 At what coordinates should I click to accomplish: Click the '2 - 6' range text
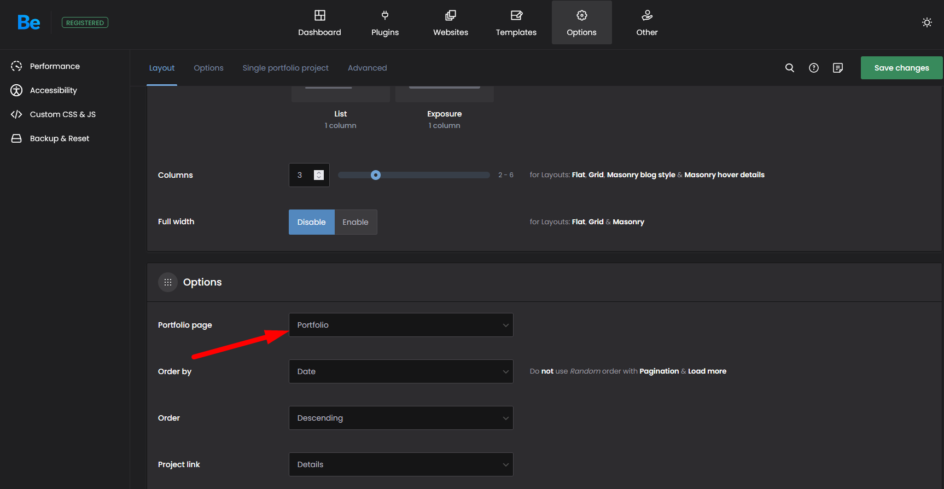[506, 175]
